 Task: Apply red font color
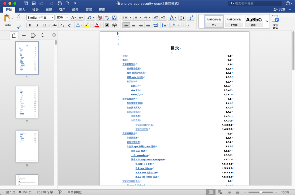[x=97, y=25]
